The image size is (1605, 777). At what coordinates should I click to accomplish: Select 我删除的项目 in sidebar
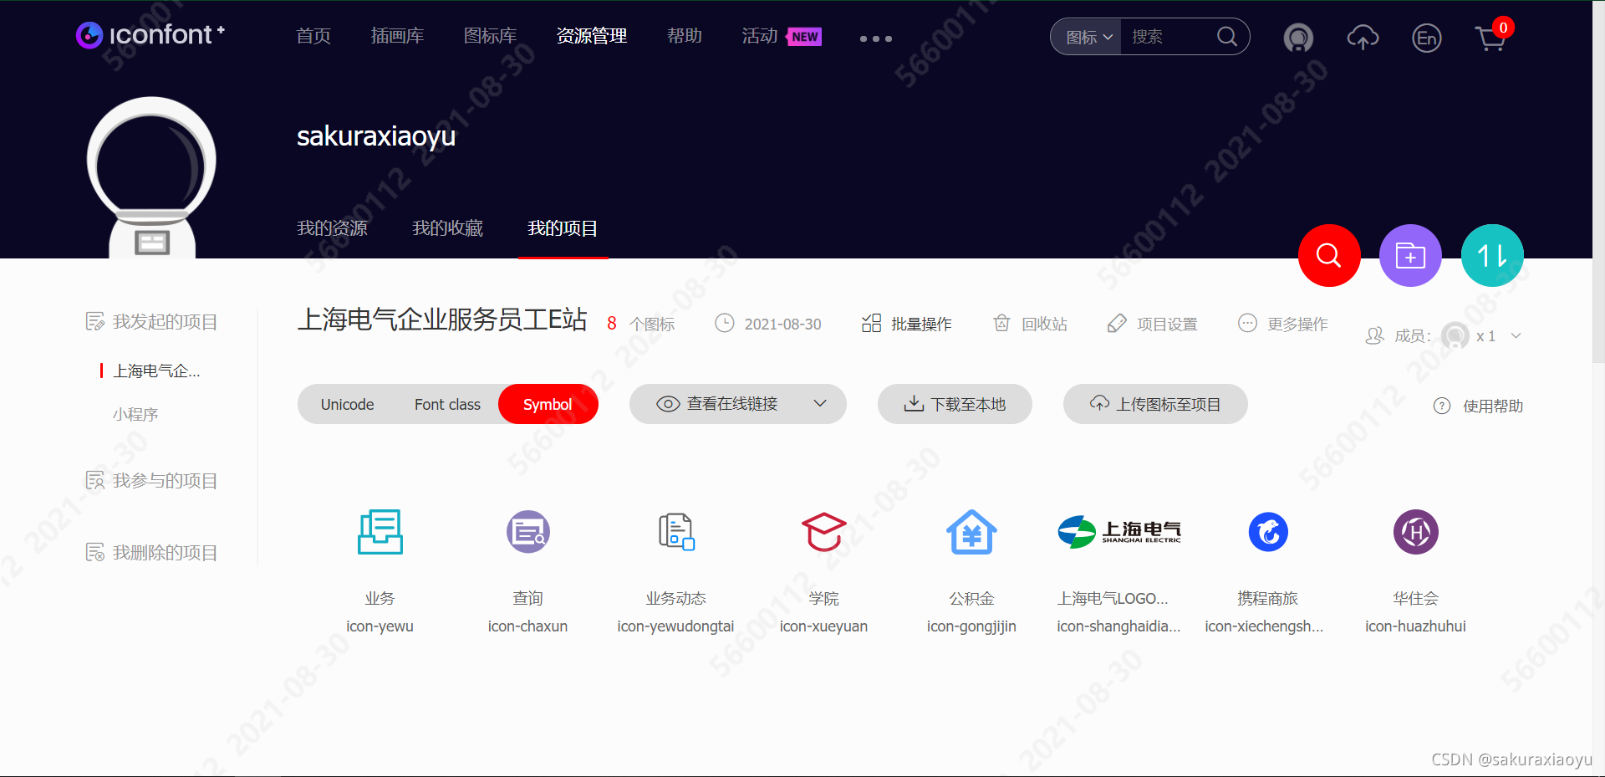coord(151,553)
